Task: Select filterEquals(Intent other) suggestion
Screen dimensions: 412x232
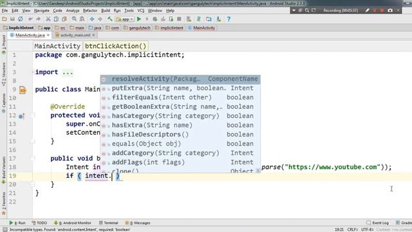Action: 180,97
